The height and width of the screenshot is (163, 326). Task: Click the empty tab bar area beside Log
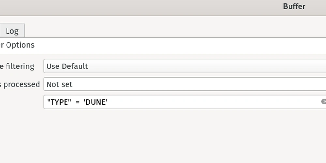175,30
